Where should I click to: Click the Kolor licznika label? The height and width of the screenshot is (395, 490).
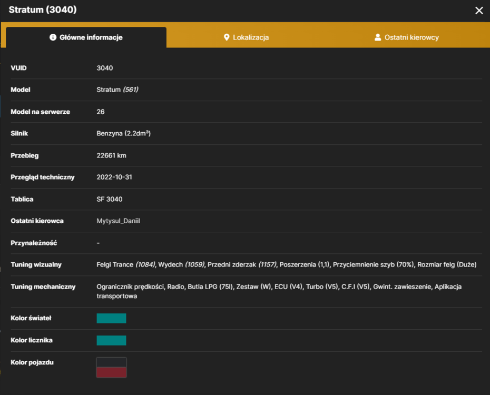(32, 340)
